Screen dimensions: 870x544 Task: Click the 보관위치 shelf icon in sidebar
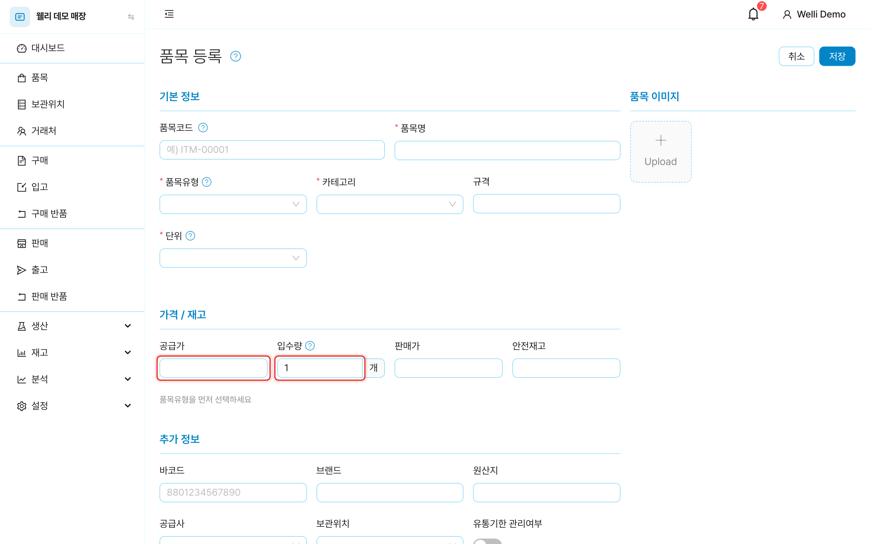pos(21,104)
